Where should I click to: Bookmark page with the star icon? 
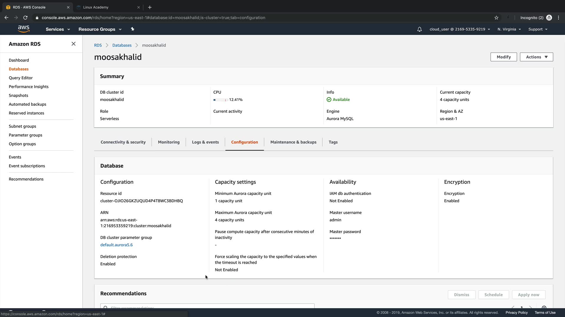pos(496,18)
